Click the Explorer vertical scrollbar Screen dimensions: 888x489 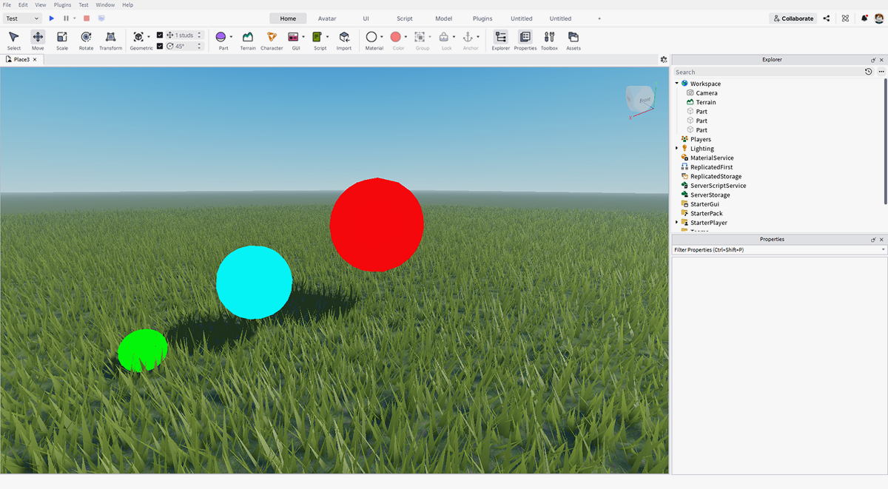(885, 141)
